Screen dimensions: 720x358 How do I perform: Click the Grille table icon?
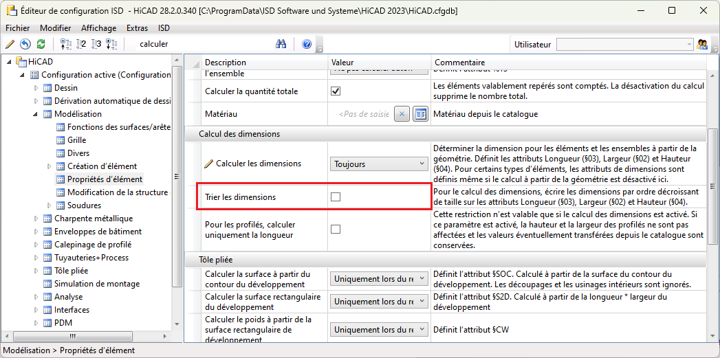pyautogui.click(x=61, y=140)
